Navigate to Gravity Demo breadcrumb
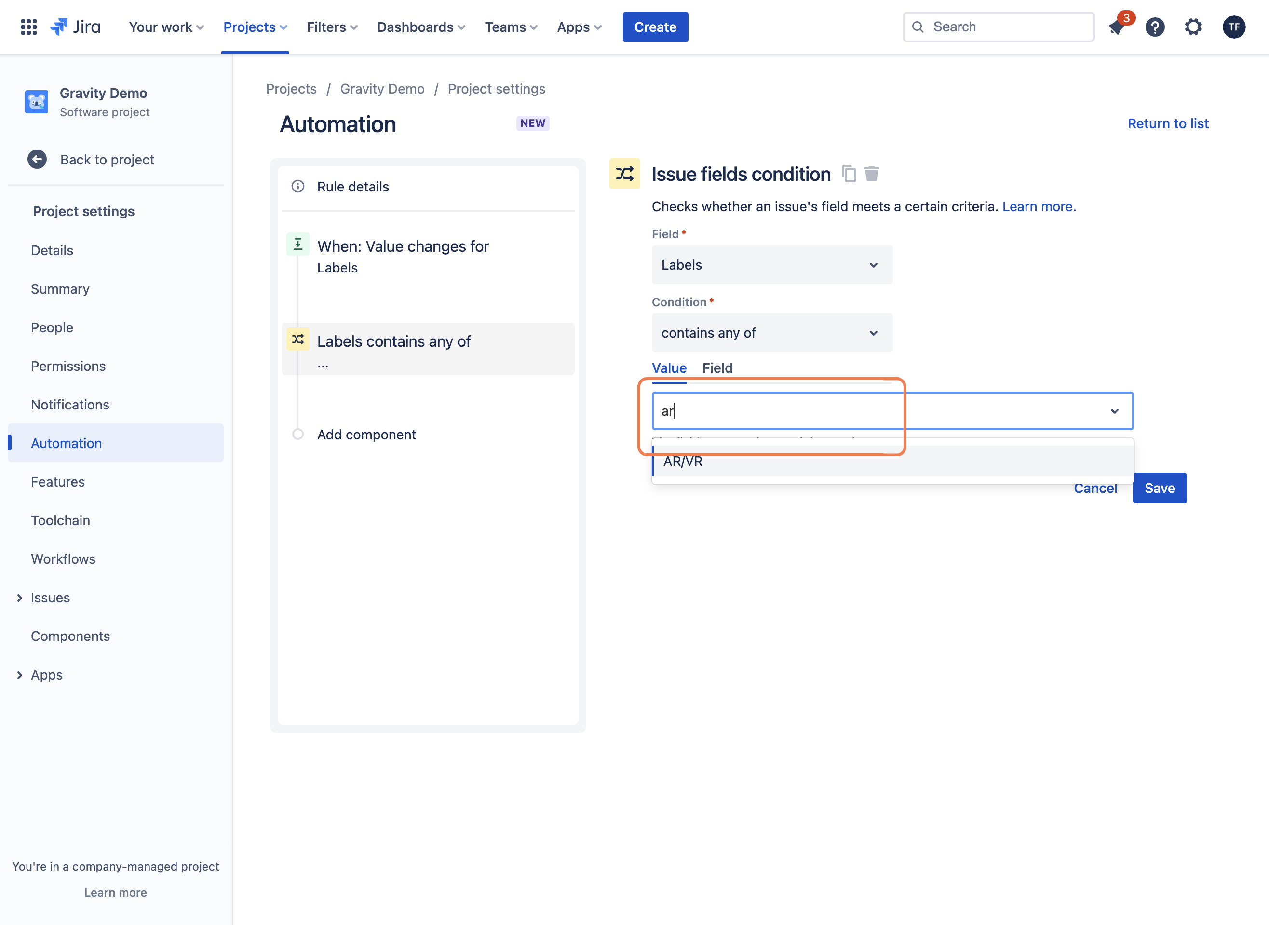Screen dimensions: 1269x925 pyautogui.click(x=382, y=89)
